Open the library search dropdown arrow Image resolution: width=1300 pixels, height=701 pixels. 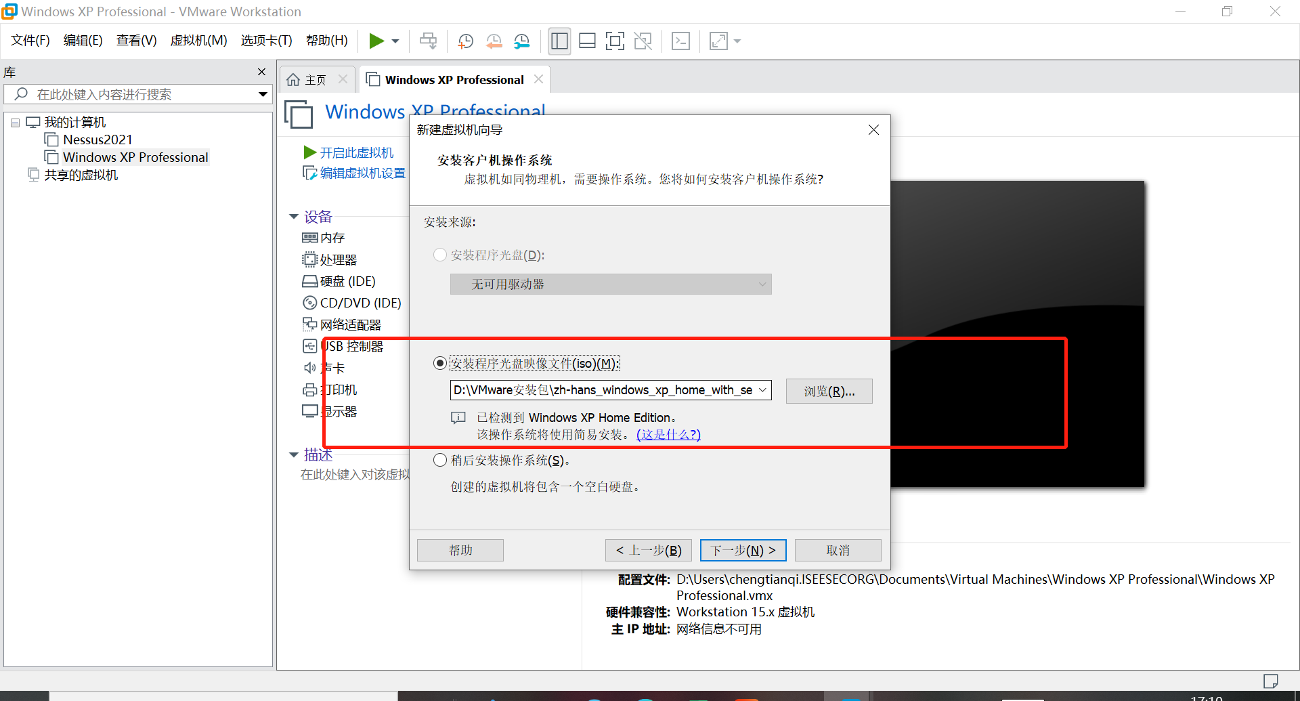pyautogui.click(x=263, y=94)
